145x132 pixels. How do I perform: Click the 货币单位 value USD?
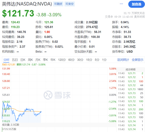click(x=130, y=52)
